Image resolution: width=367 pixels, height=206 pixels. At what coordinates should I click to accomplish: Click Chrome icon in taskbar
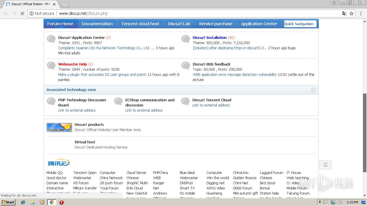[x=52, y=202]
